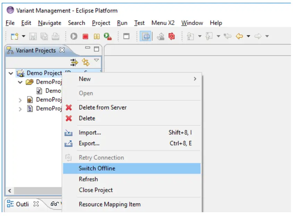The image size is (293, 216).
Task: Toggle the highlighted blue view toolbar button
Action: [145, 36]
